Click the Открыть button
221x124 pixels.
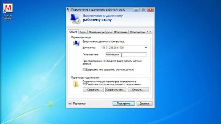[138, 90]
